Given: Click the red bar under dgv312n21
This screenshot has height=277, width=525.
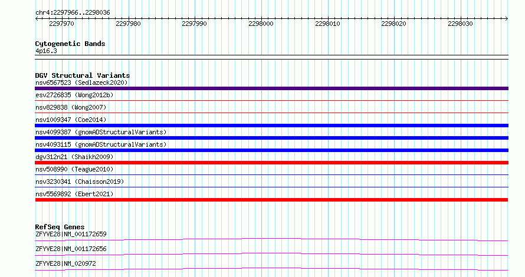Looking at the screenshot, I should pyautogui.click(x=271, y=163).
